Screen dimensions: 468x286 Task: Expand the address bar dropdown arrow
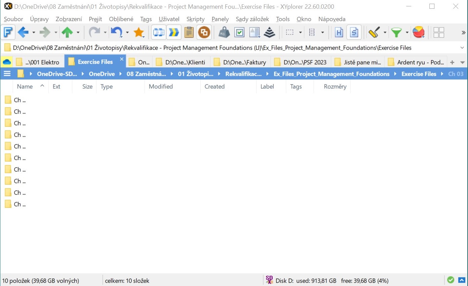(462, 47)
